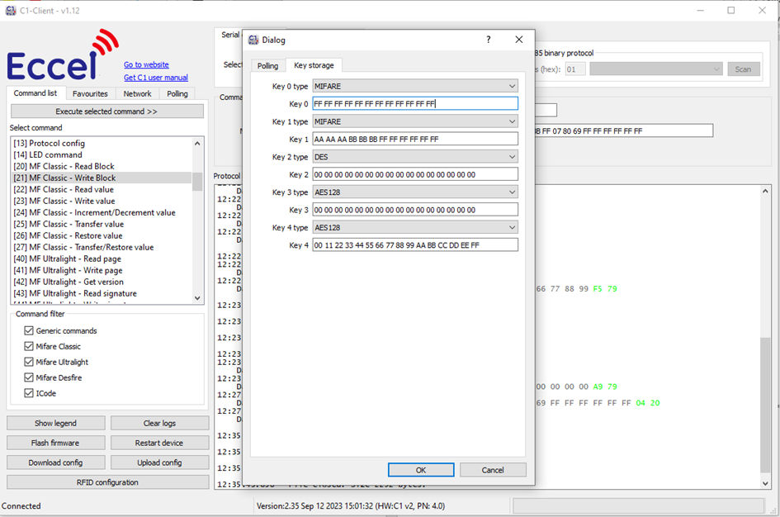The image size is (780, 517).
Task: Click the dialog help question mark icon
Action: point(488,40)
